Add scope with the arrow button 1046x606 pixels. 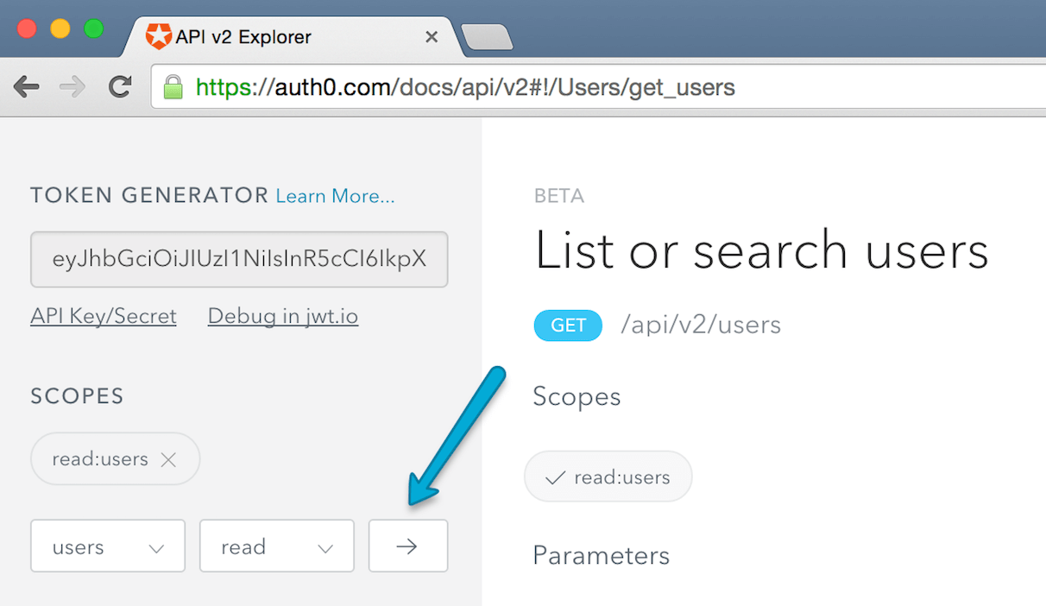pos(408,546)
